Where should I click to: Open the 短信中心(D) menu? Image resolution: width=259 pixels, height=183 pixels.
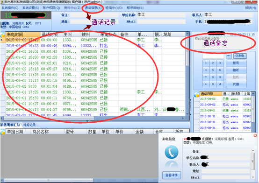pyautogui.click(x=114, y=8)
